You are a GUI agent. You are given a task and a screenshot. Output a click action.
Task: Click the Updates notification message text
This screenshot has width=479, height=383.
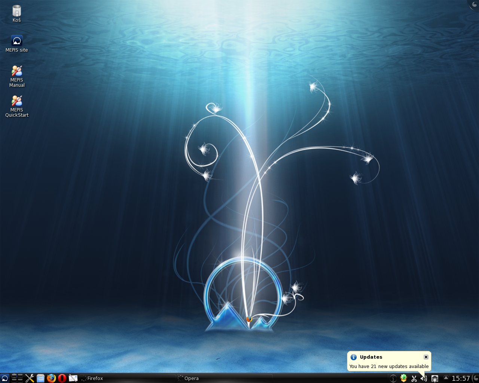[389, 366]
